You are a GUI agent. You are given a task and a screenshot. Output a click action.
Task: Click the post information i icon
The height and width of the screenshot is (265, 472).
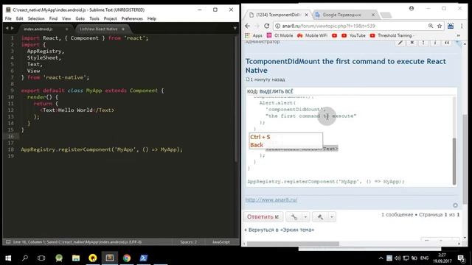click(x=435, y=43)
